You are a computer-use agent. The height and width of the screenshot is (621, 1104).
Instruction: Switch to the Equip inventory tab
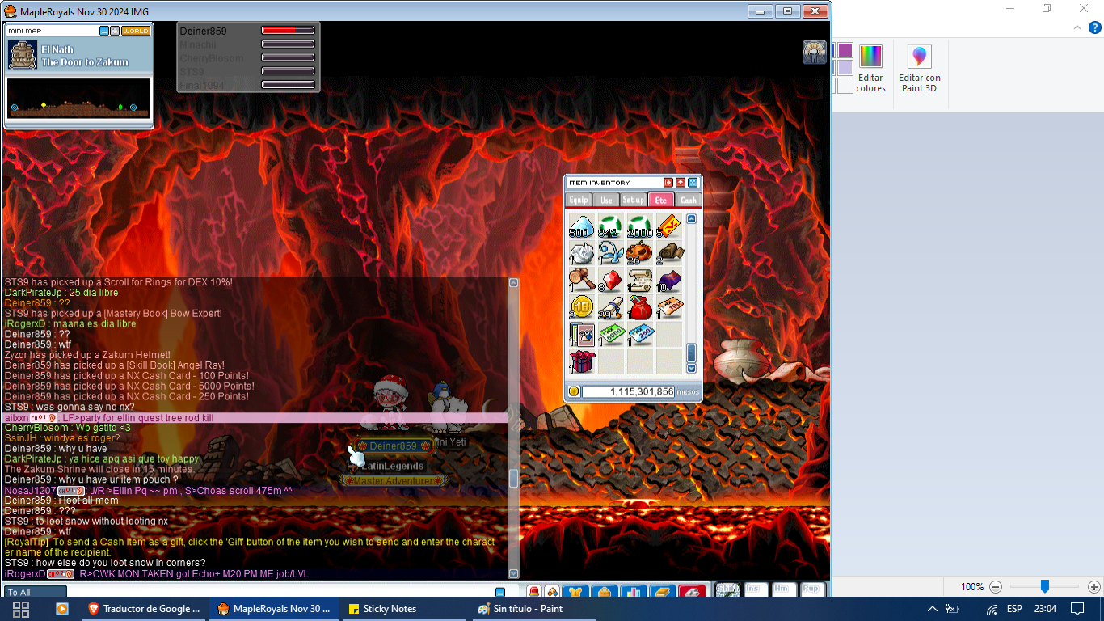click(x=579, y=201)
